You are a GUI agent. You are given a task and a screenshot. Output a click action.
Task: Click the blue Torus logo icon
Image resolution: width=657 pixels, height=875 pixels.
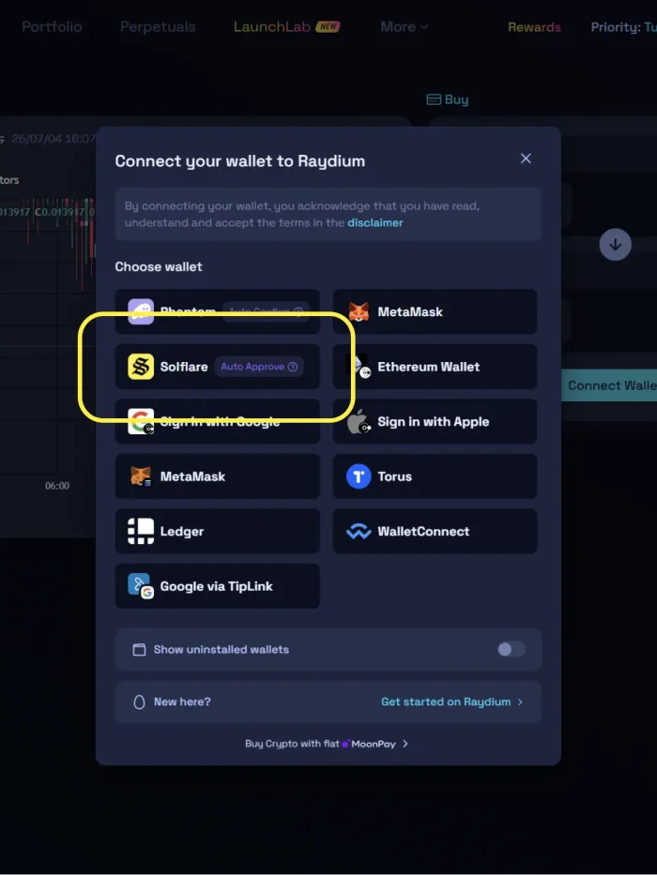point(359,476)
